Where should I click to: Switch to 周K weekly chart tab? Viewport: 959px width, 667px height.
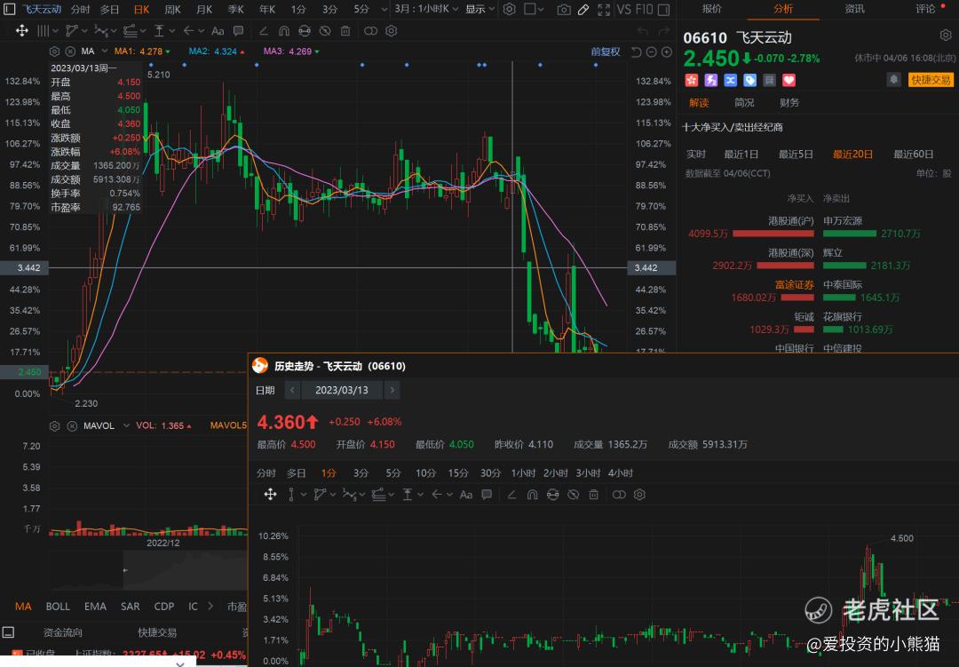click(173, 9)
